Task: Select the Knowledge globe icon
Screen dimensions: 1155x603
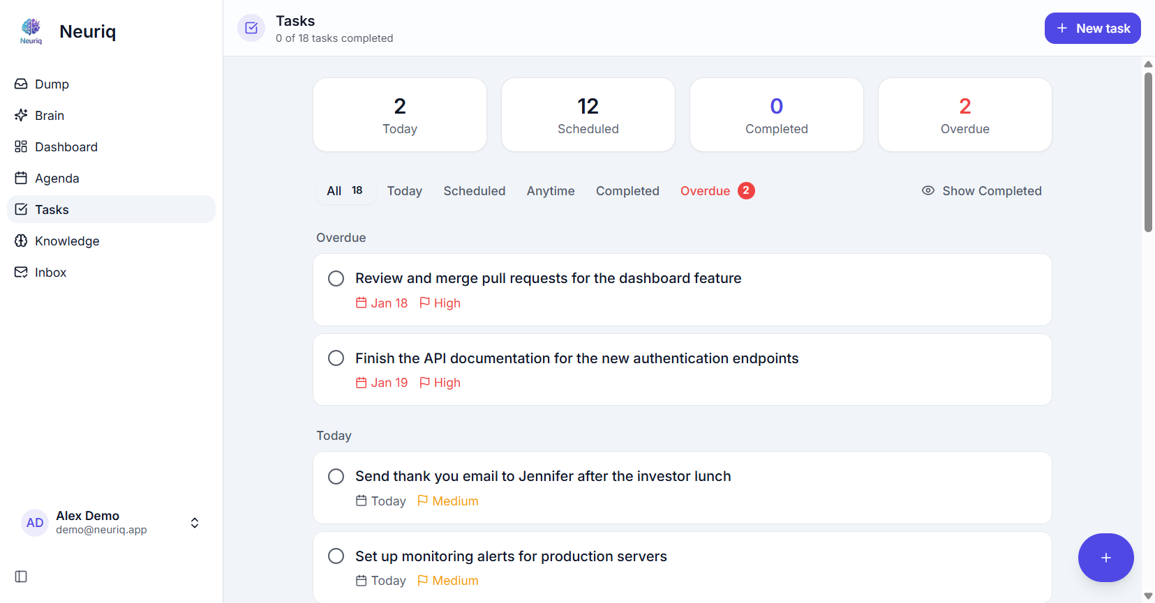Action: pyautogui.click(x=21, y=241)
